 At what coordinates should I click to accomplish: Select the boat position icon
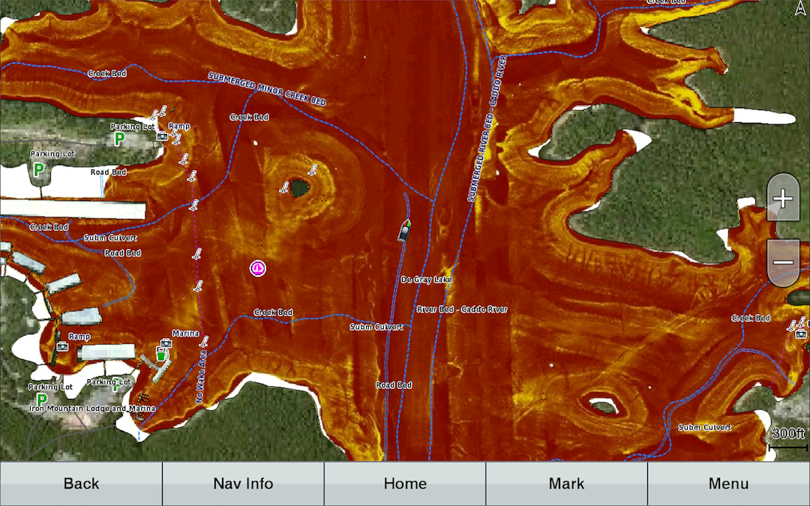pyautogui.click(x=404, y=230)
